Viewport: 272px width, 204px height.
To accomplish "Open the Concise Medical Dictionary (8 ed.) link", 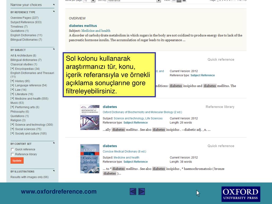I will pos(124,151).
